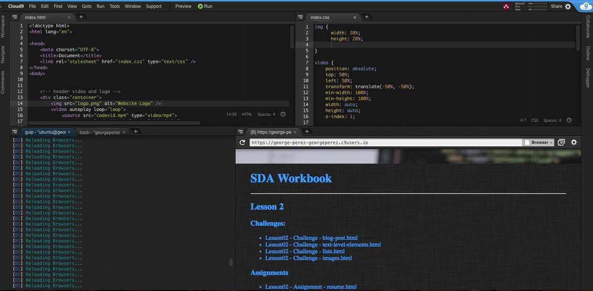
Task: Open the Outline side panel
Action: 588,53
